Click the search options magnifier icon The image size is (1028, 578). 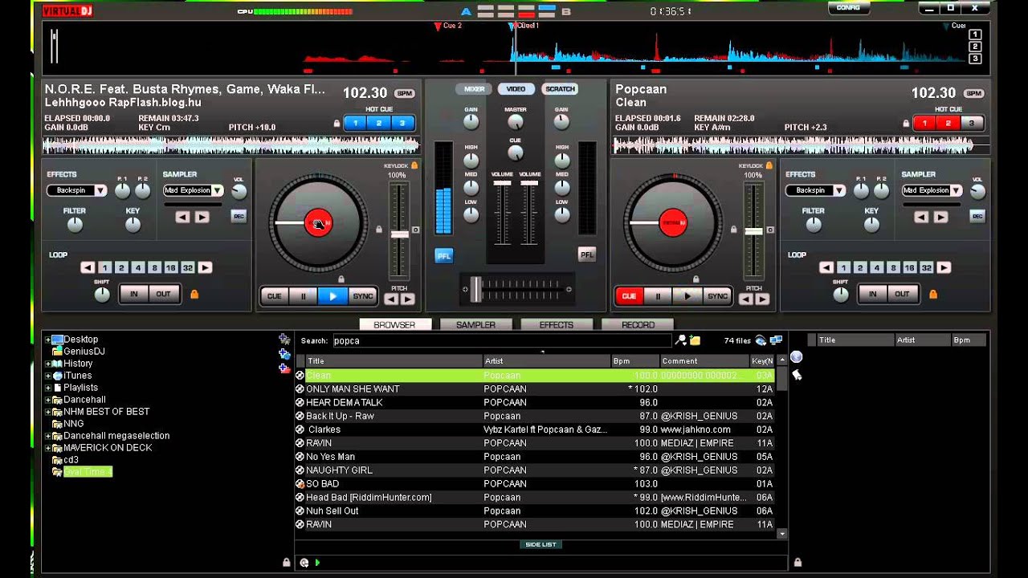[x=681, y=340]
